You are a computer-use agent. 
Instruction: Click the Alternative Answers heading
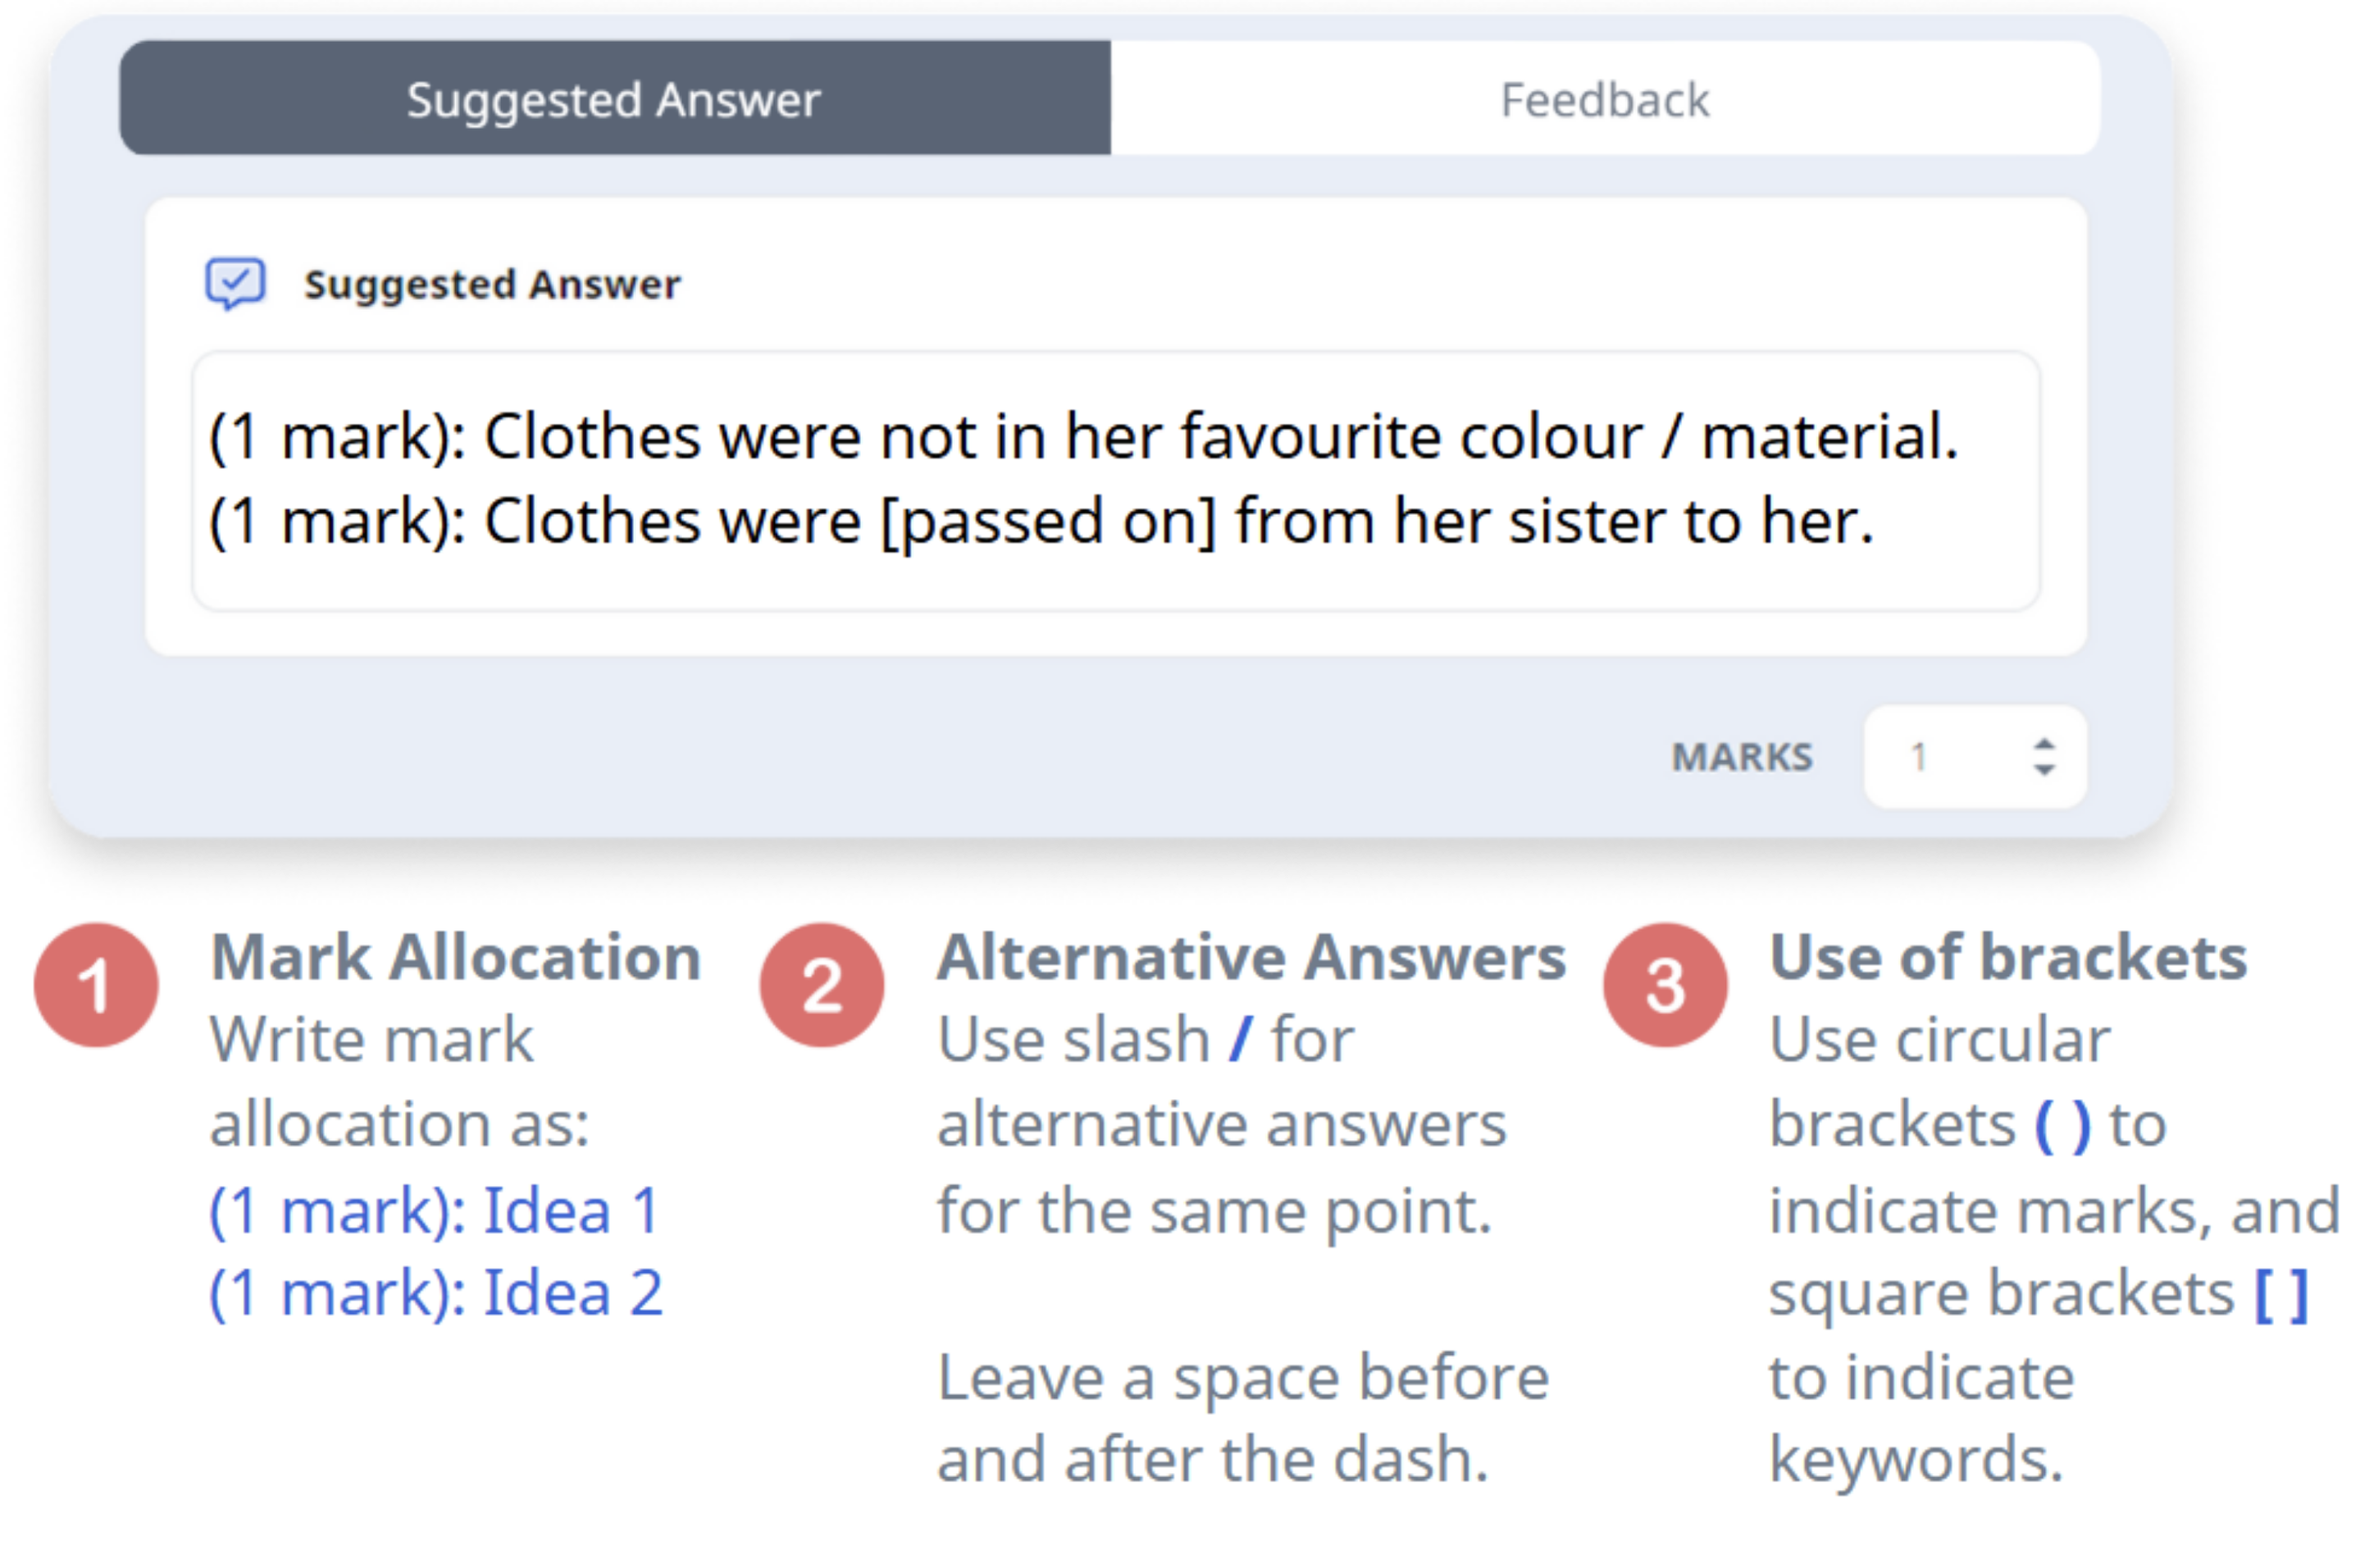(x=1251, y=957)
